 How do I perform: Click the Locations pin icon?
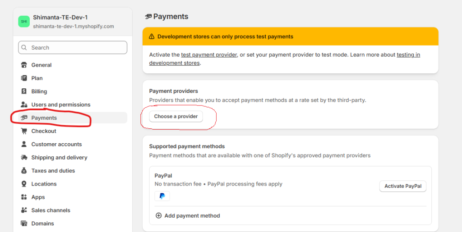pos(24,184)
